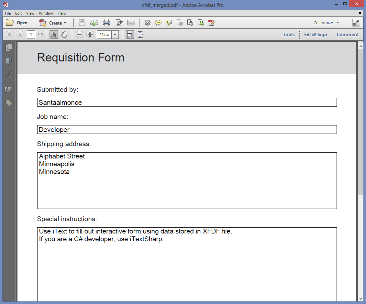Viewport: 366px width, 304px height.
Task: Open the Tools pane
Action: pos(289,35)
